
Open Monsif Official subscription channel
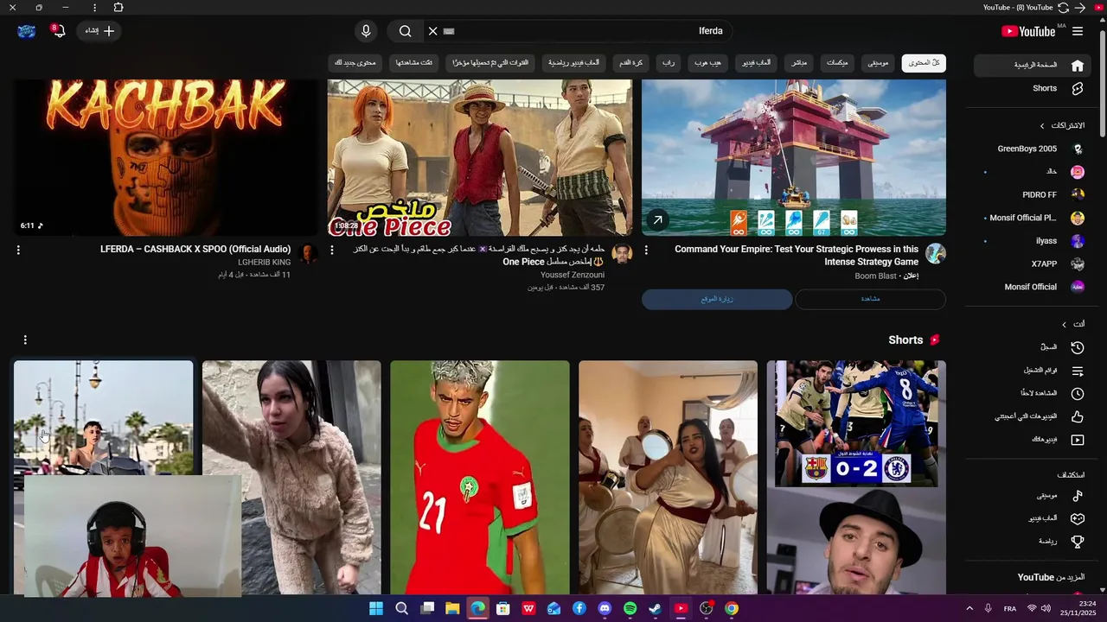(1034, 287)
